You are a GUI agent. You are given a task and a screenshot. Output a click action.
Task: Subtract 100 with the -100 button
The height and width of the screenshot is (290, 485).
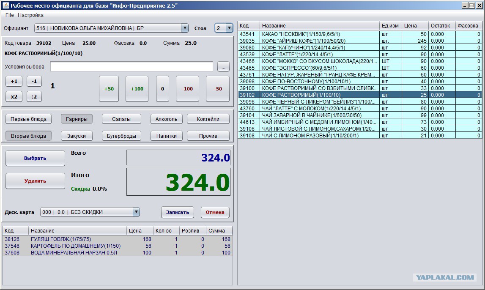pos(187,89)
